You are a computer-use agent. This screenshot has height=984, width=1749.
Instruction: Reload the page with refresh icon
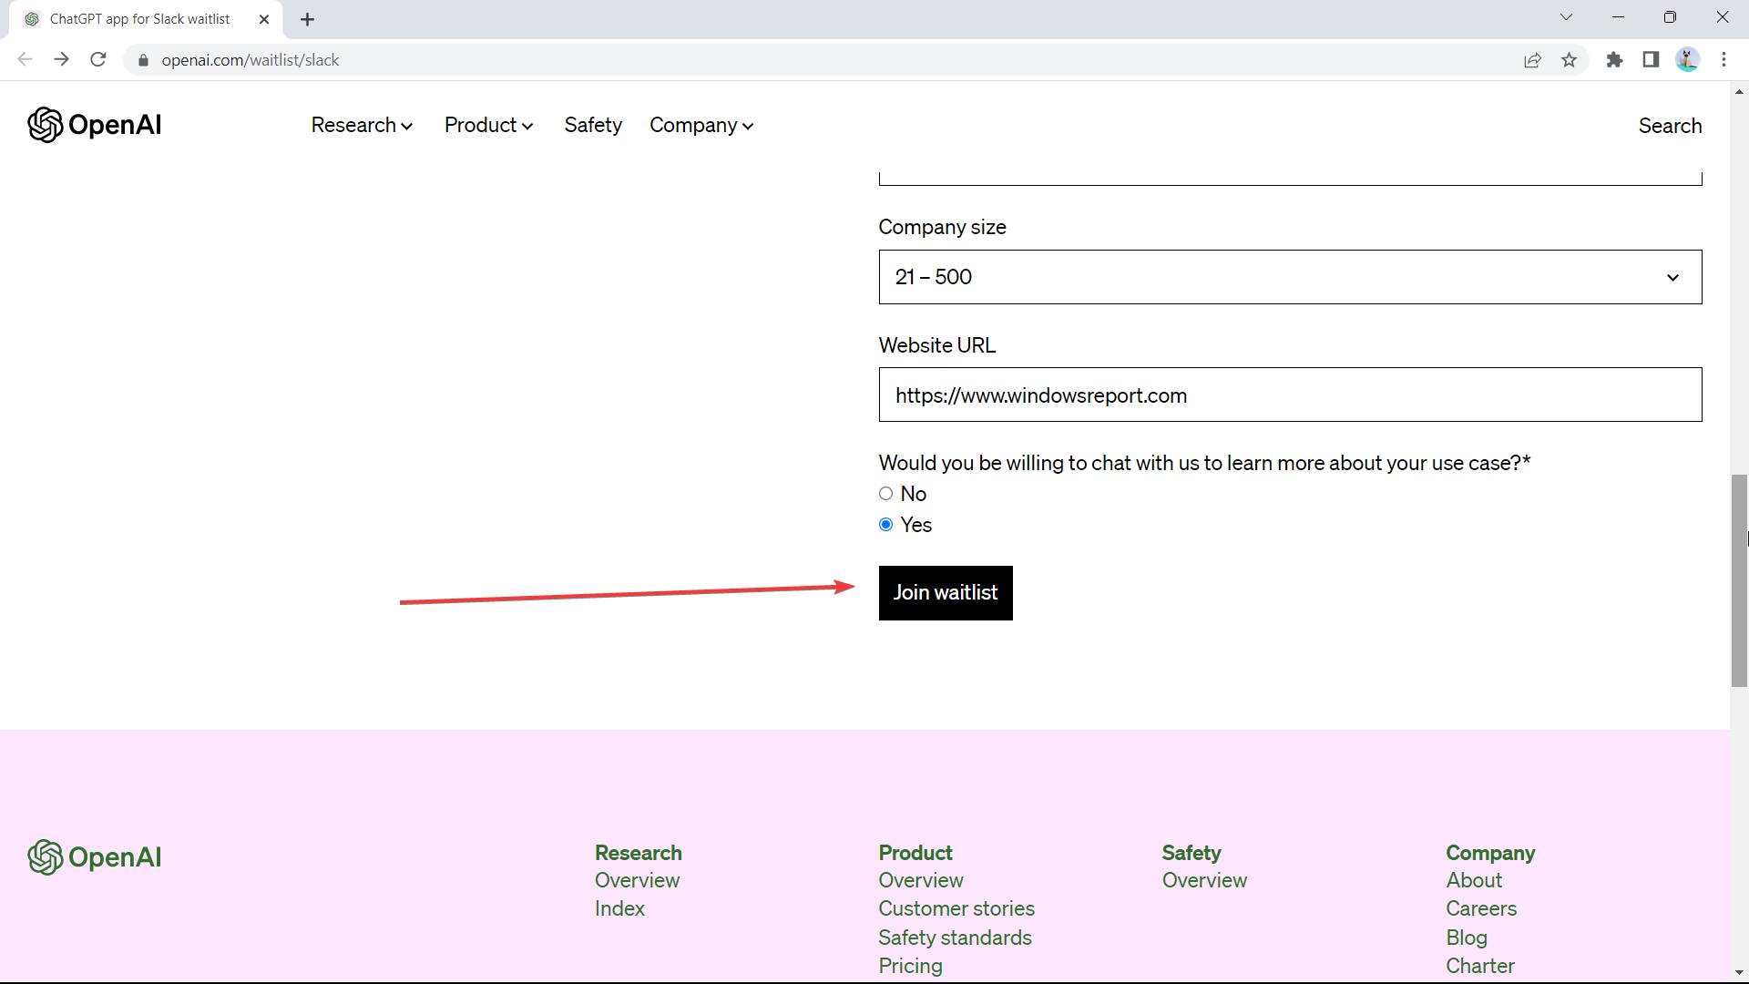(98, 60)
